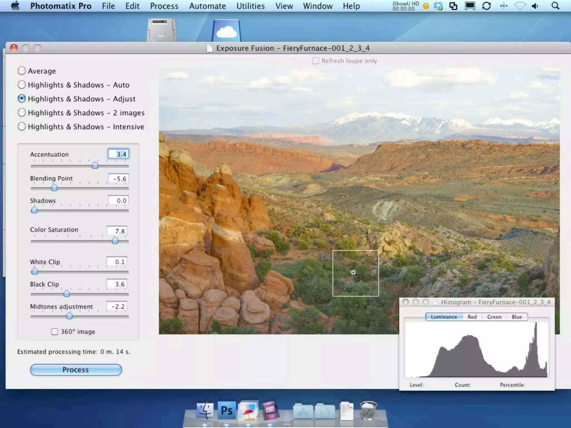Screen dimensions: 571x428
Task: Click the Blending Point value field
Action: (118, 179)
